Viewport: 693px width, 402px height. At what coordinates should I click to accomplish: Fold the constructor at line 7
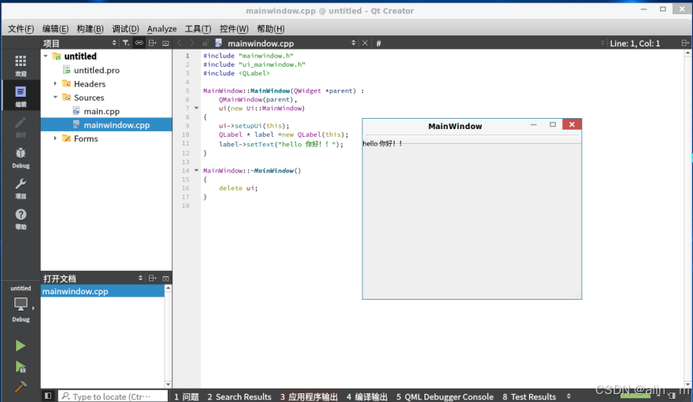click(196, 108)
